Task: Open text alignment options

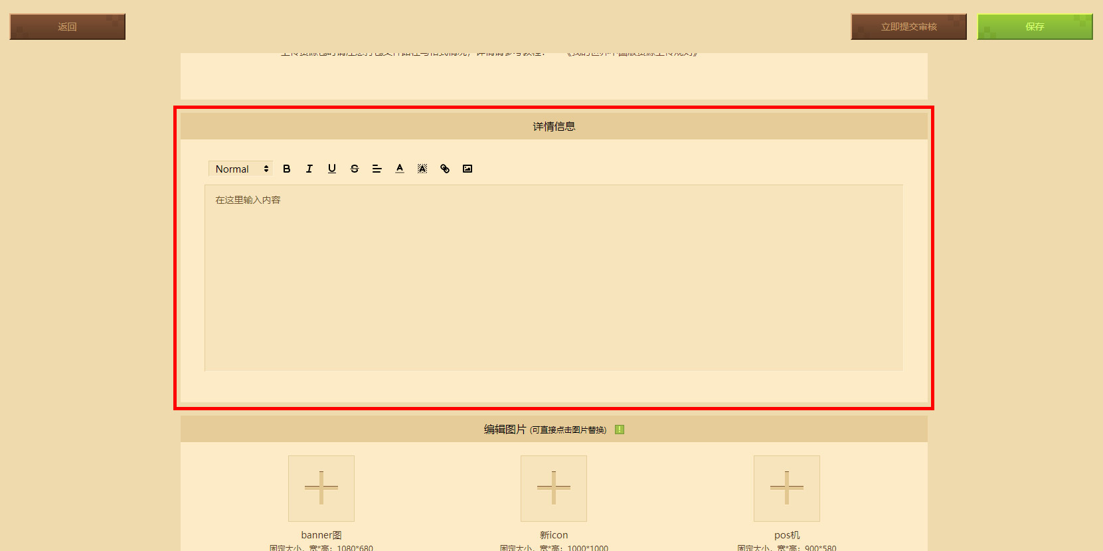Action: tap(377, 169)
